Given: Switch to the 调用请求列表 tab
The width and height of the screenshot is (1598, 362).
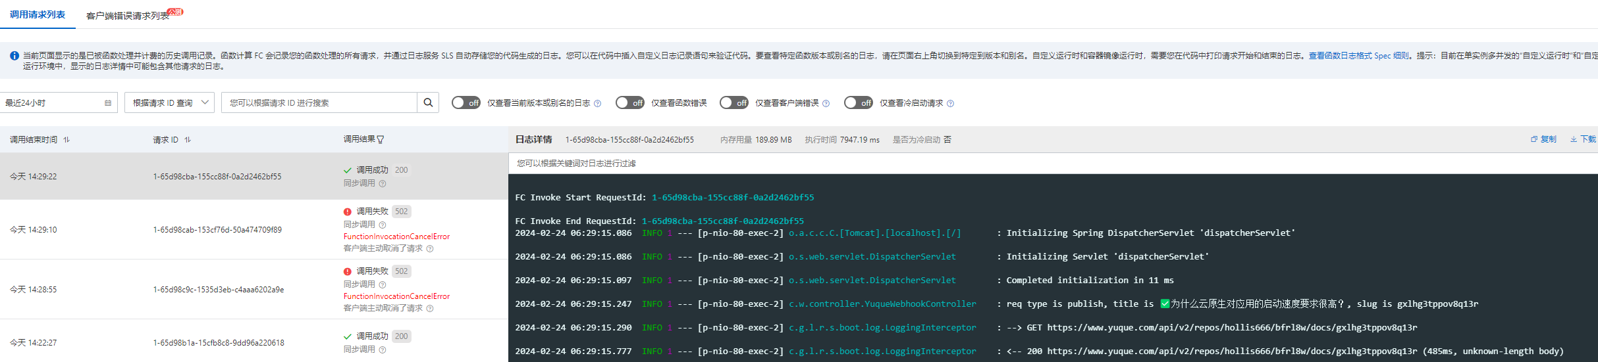Looking at the screenshot, I should 38,14.
